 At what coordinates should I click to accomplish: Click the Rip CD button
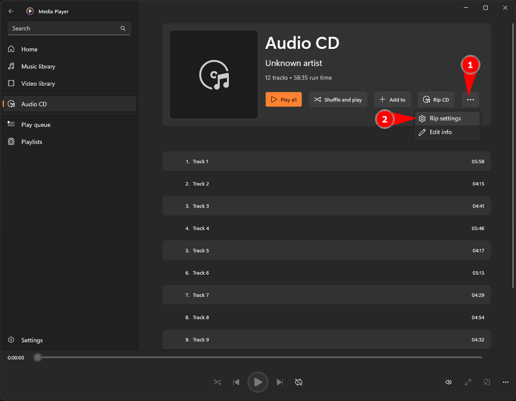coord(436,100)
